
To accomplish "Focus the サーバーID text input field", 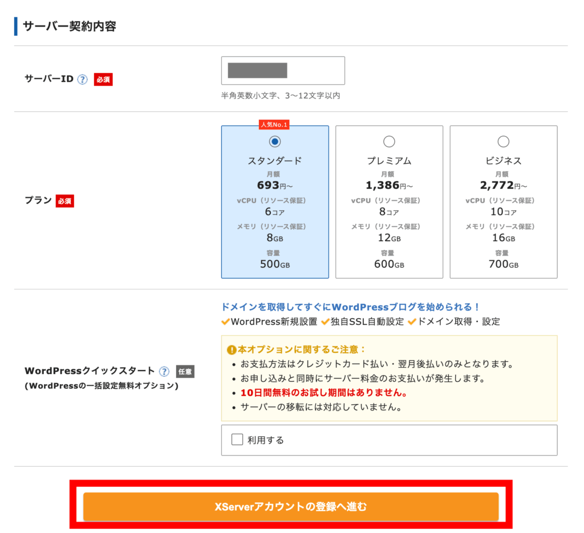I will pos(283,71).
